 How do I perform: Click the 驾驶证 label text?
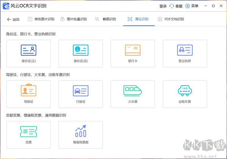[28, 102]
